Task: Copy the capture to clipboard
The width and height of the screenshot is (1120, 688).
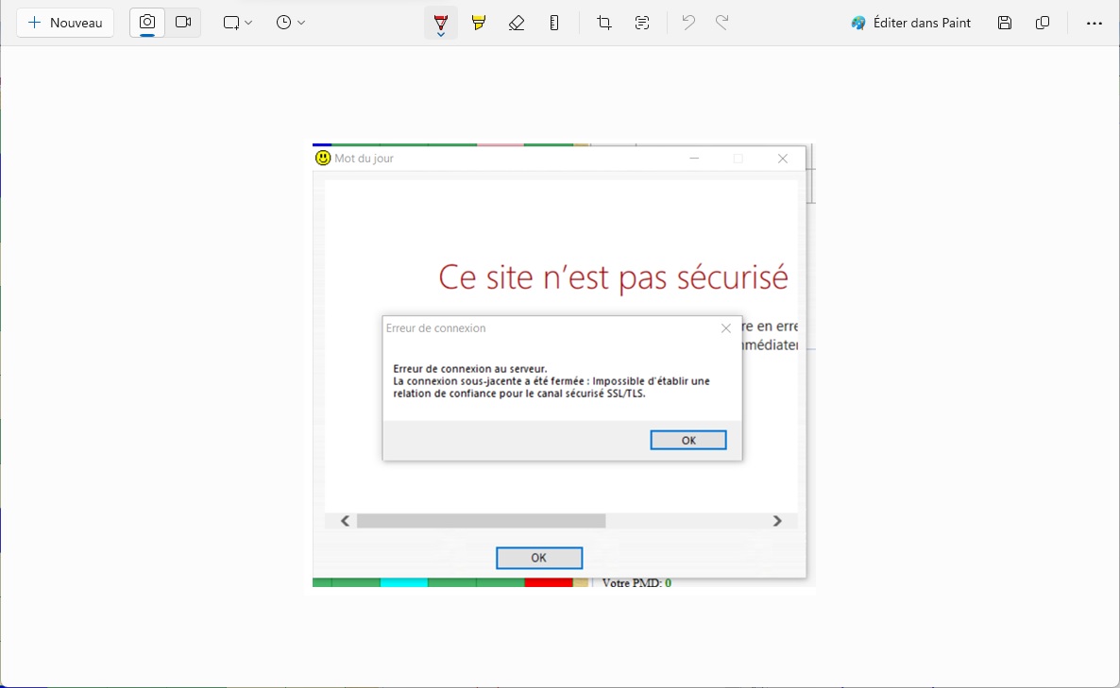Action: [x=1043, y=23]
